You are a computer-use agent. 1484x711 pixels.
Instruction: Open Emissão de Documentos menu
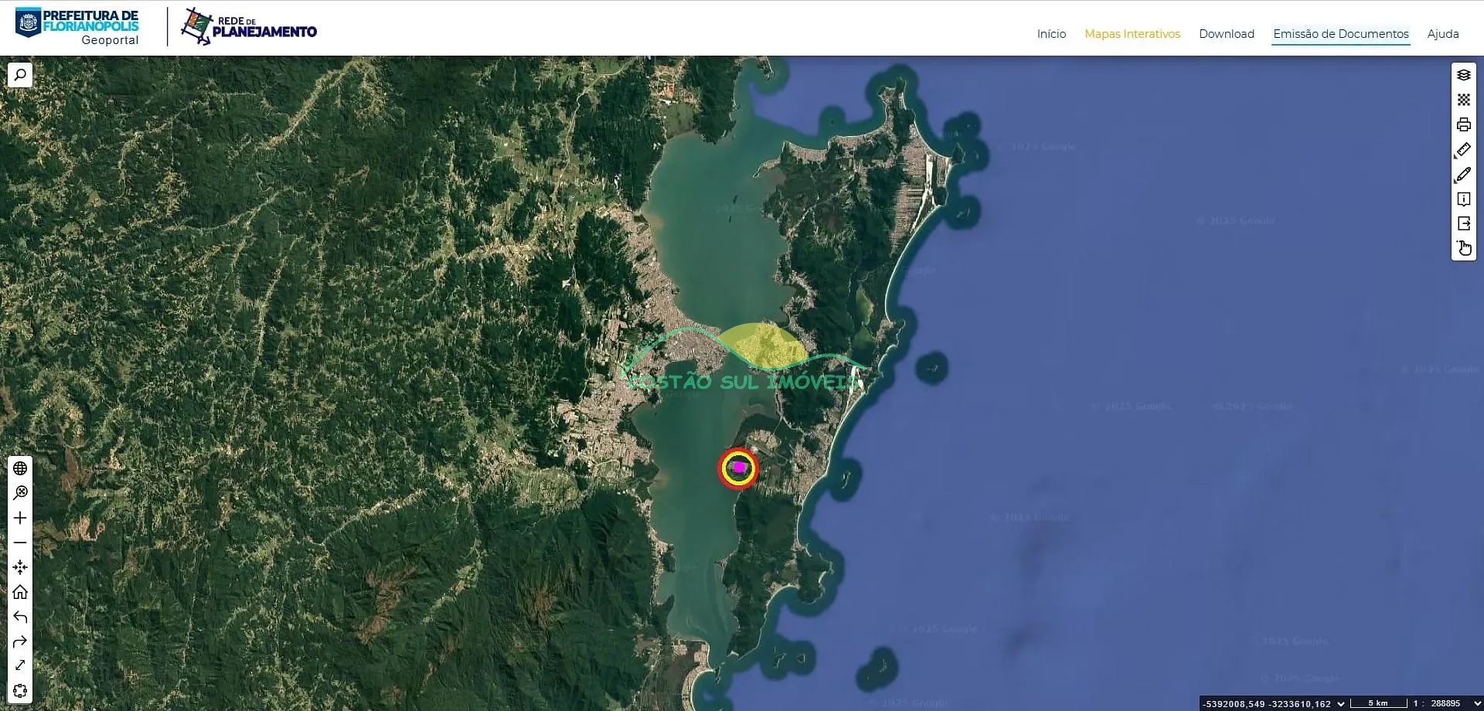[1341, 34]
